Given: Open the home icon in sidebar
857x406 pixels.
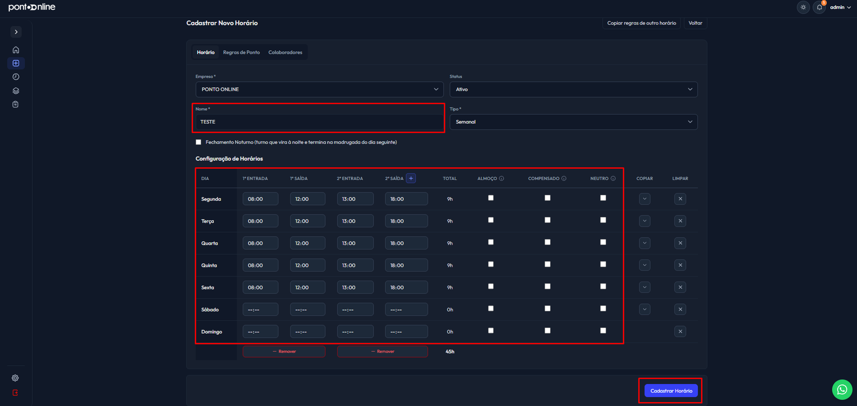Looking at the screenshot, I should pos(16,50).
